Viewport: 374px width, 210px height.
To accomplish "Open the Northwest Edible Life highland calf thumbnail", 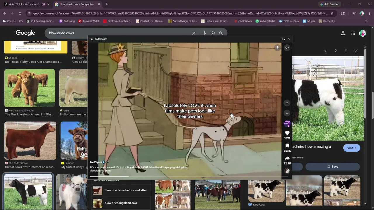I will tap(30, 88).
